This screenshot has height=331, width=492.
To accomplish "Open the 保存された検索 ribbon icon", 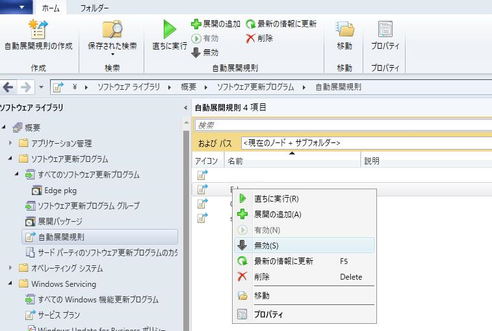I will (x=112, y=31).
